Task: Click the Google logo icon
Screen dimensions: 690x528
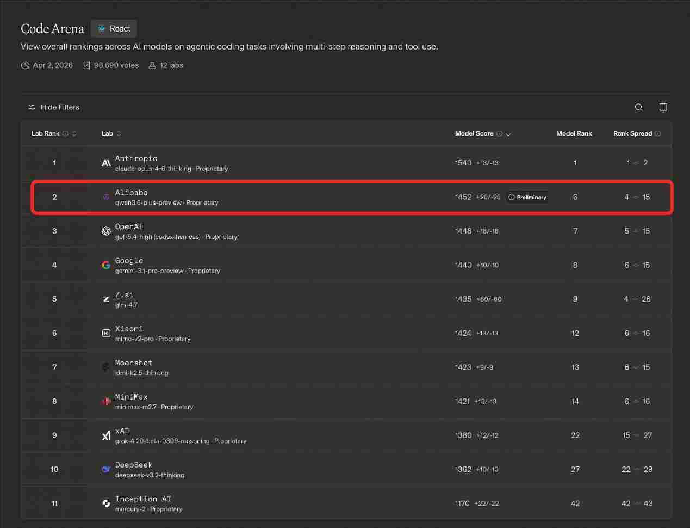Action: tap(106, 265)
